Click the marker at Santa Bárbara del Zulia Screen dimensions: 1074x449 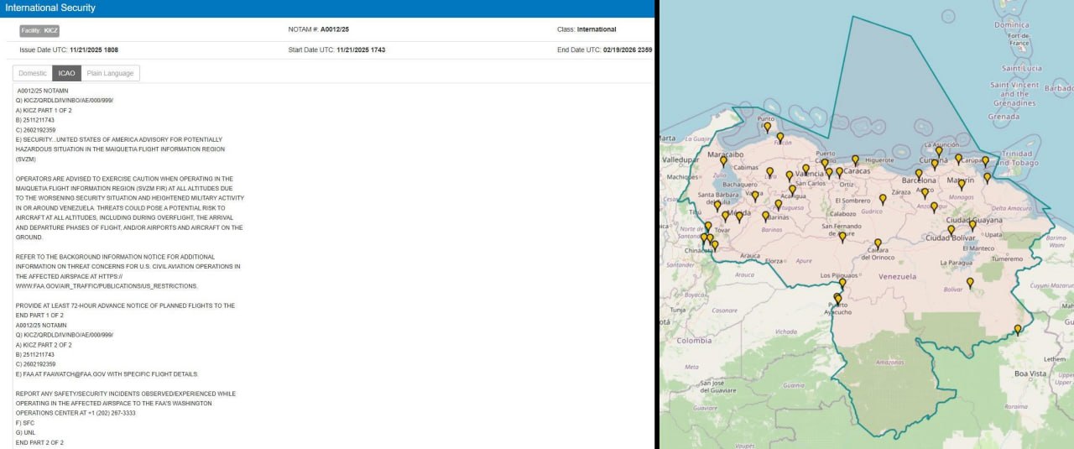(x=717, y=206)
